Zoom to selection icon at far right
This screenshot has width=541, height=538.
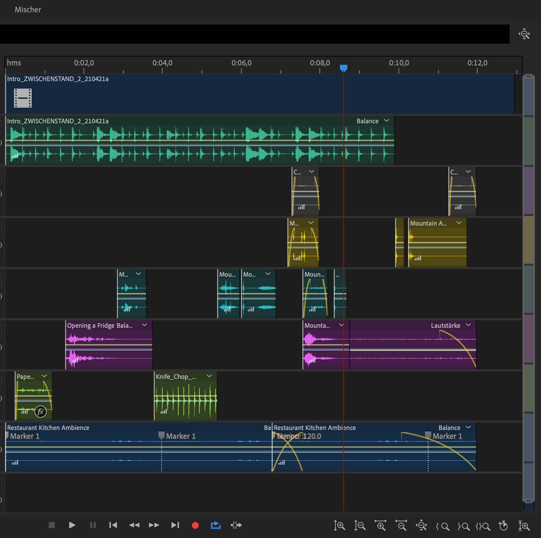524,526
